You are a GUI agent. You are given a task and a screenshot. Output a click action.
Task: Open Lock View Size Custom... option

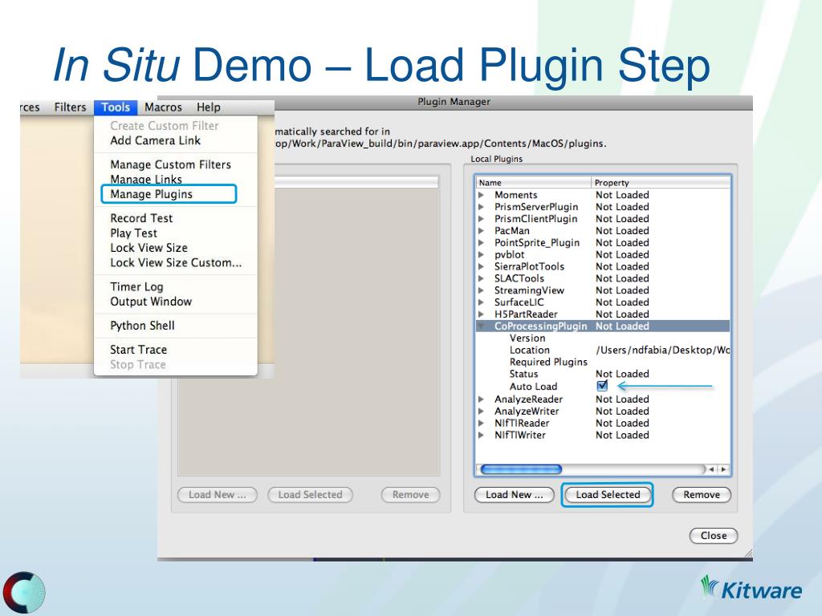(176, 262)
